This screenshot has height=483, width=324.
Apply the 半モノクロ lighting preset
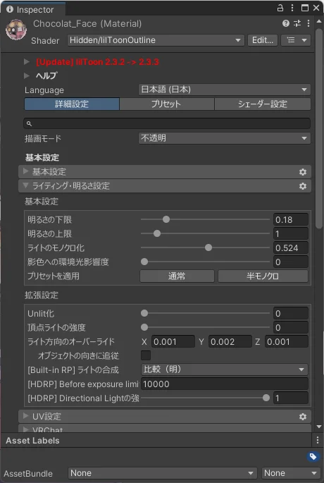tap(263, 276)
